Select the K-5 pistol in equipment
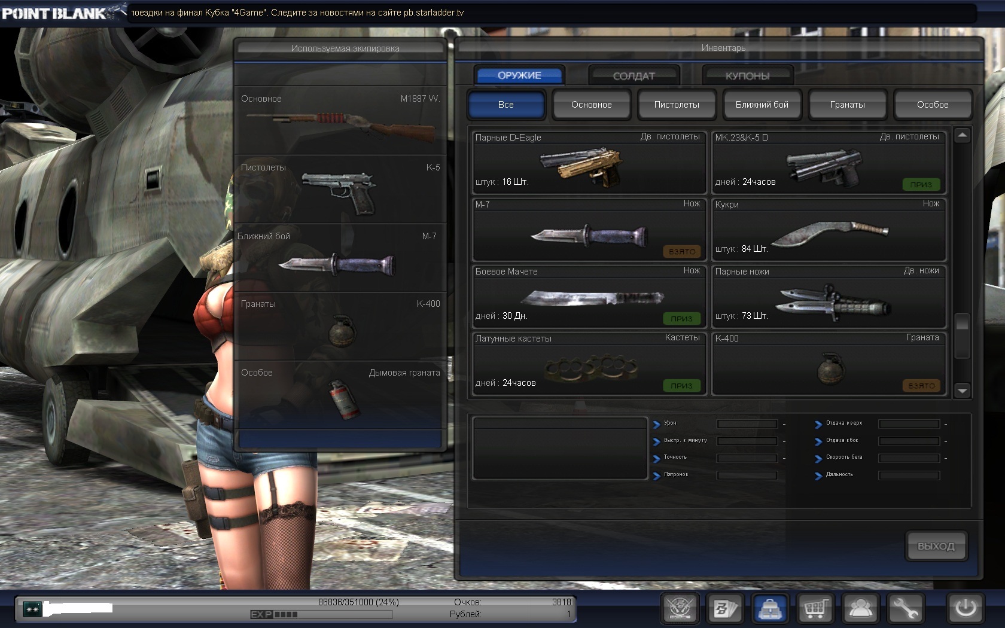The image size is (1005, 628). pyautogui.click(x=340, y=190)
